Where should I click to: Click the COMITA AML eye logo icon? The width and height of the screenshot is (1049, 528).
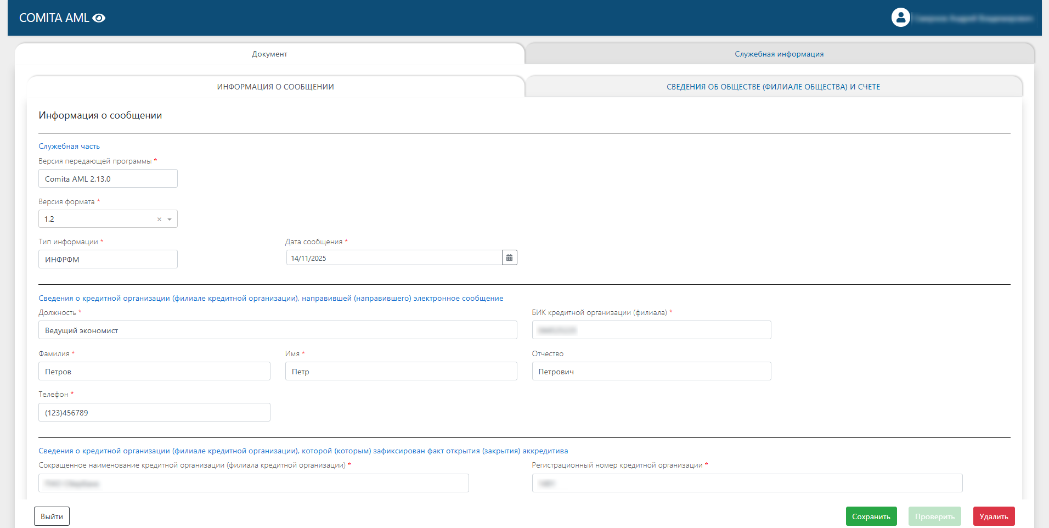[x=99, y=18]
